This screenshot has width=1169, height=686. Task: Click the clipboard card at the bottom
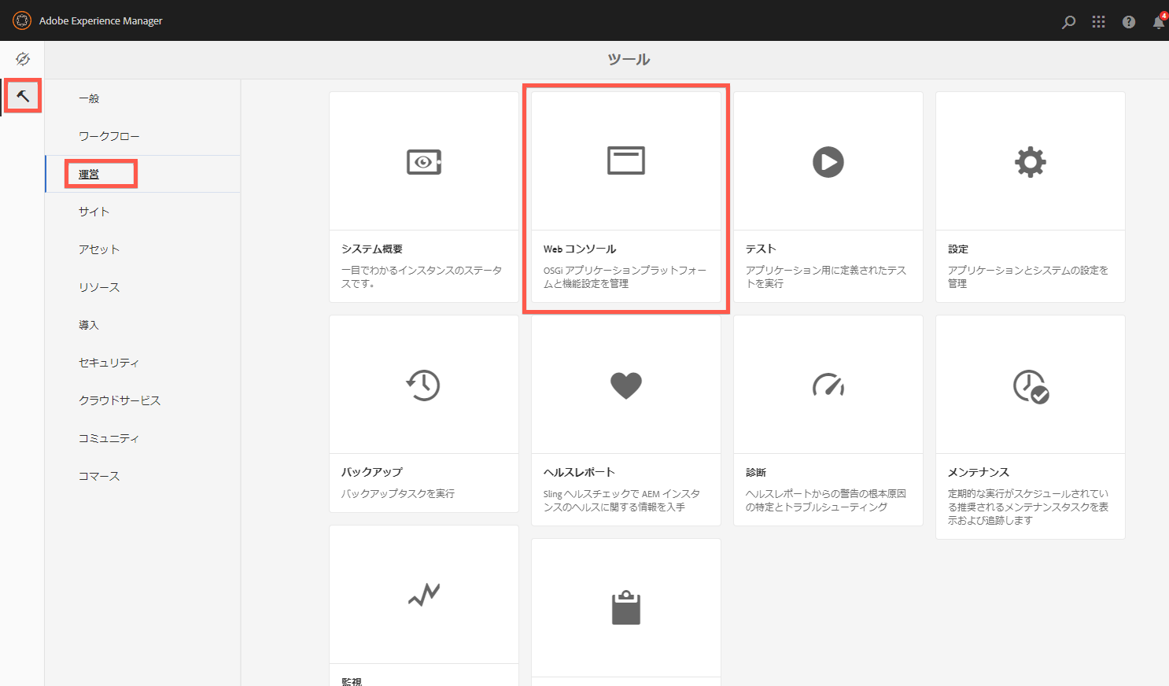[x=625, y=606]
